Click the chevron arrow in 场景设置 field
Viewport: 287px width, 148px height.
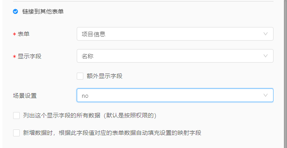click(x=265, y=95)
